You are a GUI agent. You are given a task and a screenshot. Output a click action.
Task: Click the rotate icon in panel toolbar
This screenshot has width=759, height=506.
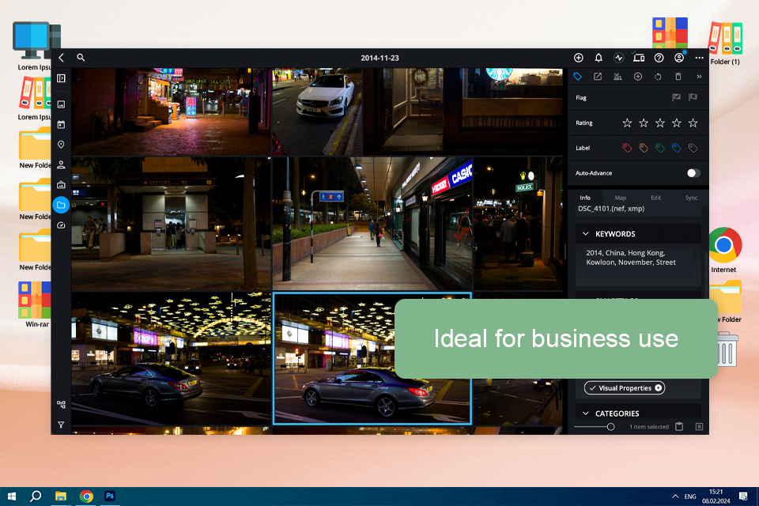[658, 77]
